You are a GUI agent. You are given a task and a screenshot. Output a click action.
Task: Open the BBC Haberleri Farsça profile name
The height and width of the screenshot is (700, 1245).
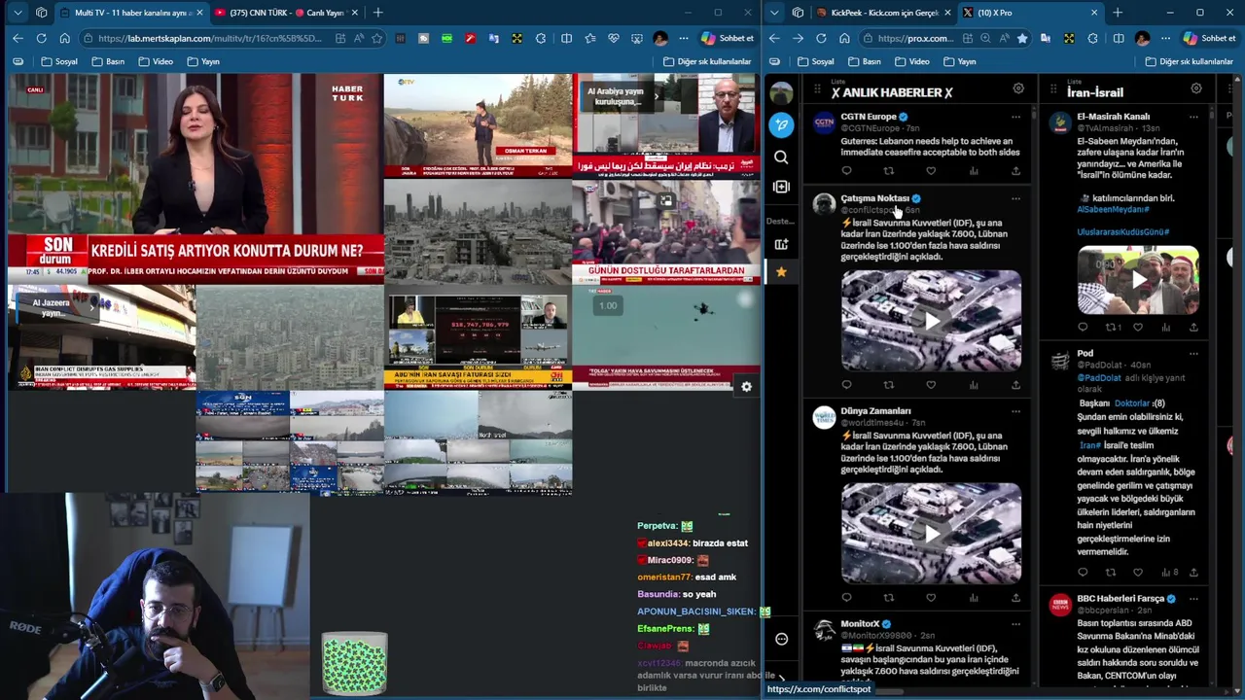point(1120,599)
